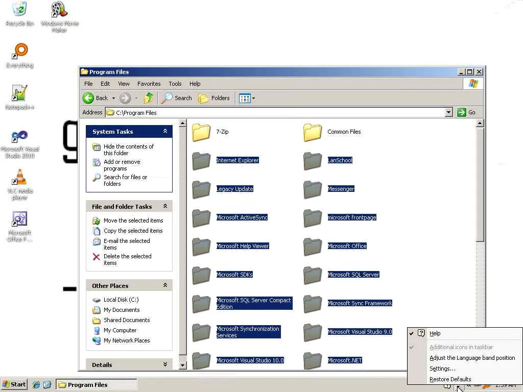This screenshot has width=523, height=392.
Task: Open the Back button history dropdown arrow
Action: pos(113,99)
